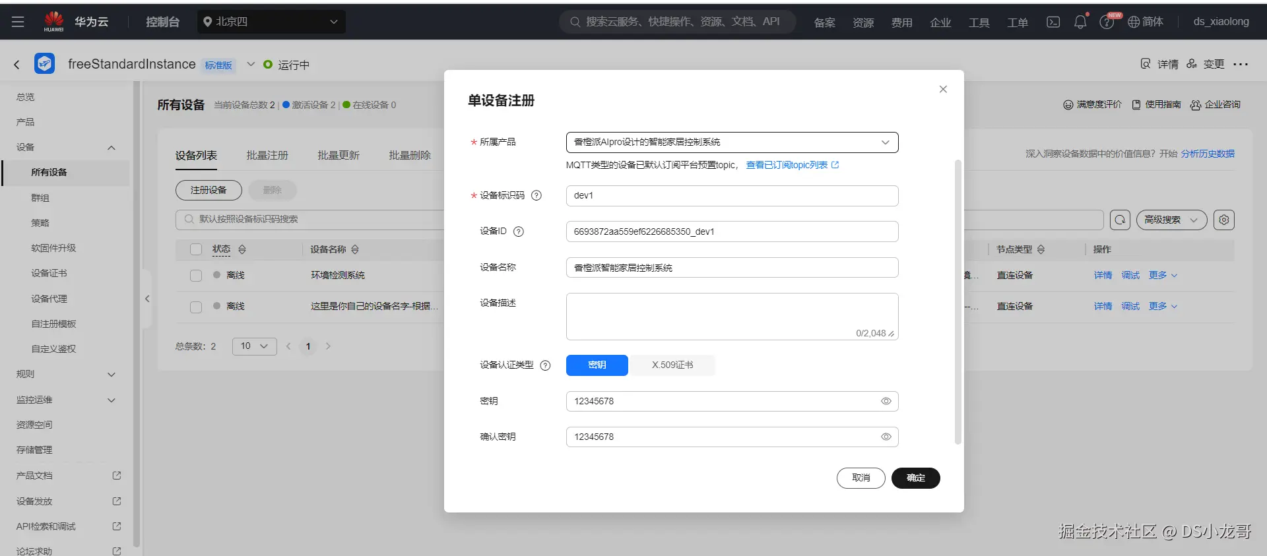The width and height of the screenshot is (1267, 556).
Task: Click the 控制台 console link
Action: click(162, 22)
